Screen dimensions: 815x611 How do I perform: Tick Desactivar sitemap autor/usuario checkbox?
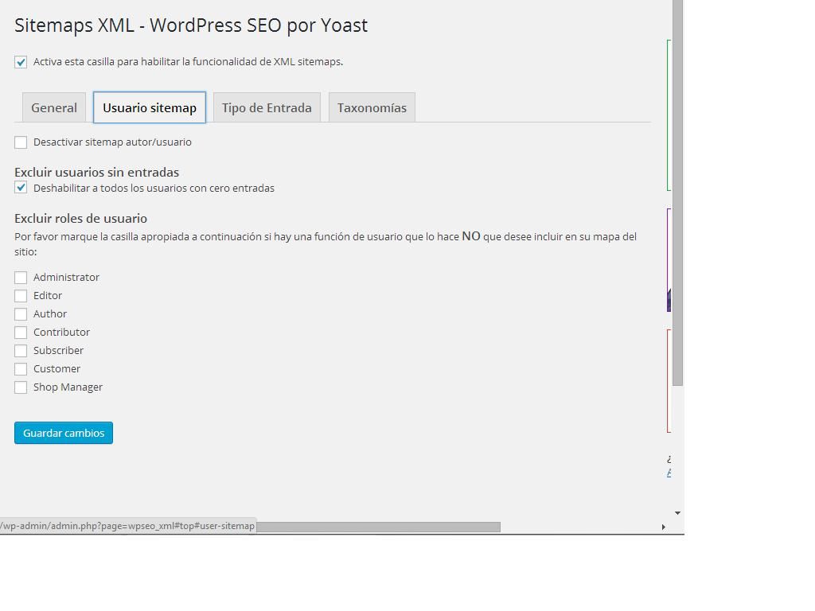click(21, 142)
